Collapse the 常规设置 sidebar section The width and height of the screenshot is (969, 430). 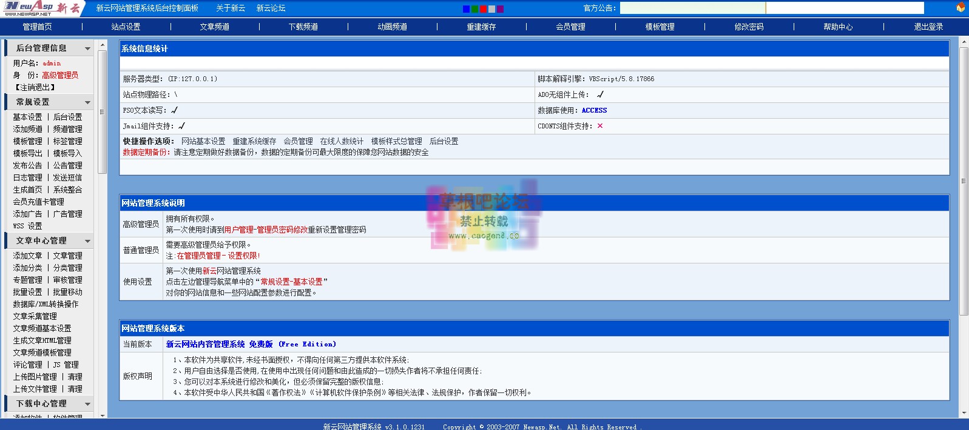pos(87,102)
